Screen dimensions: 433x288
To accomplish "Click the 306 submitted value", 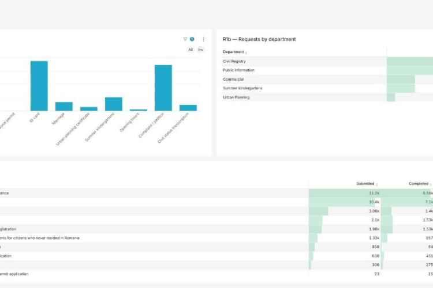I will coord(376,265).
